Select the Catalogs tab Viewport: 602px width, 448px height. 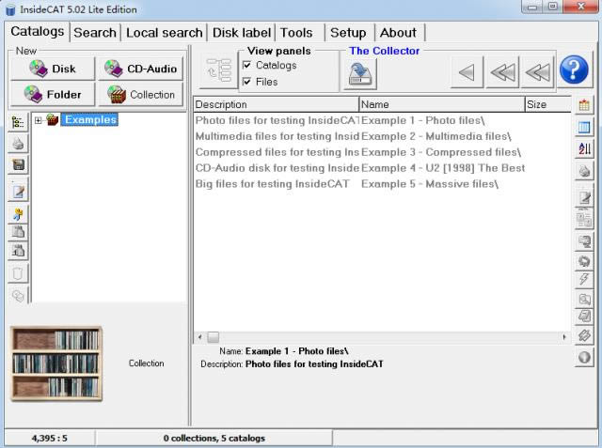[38, 31]
